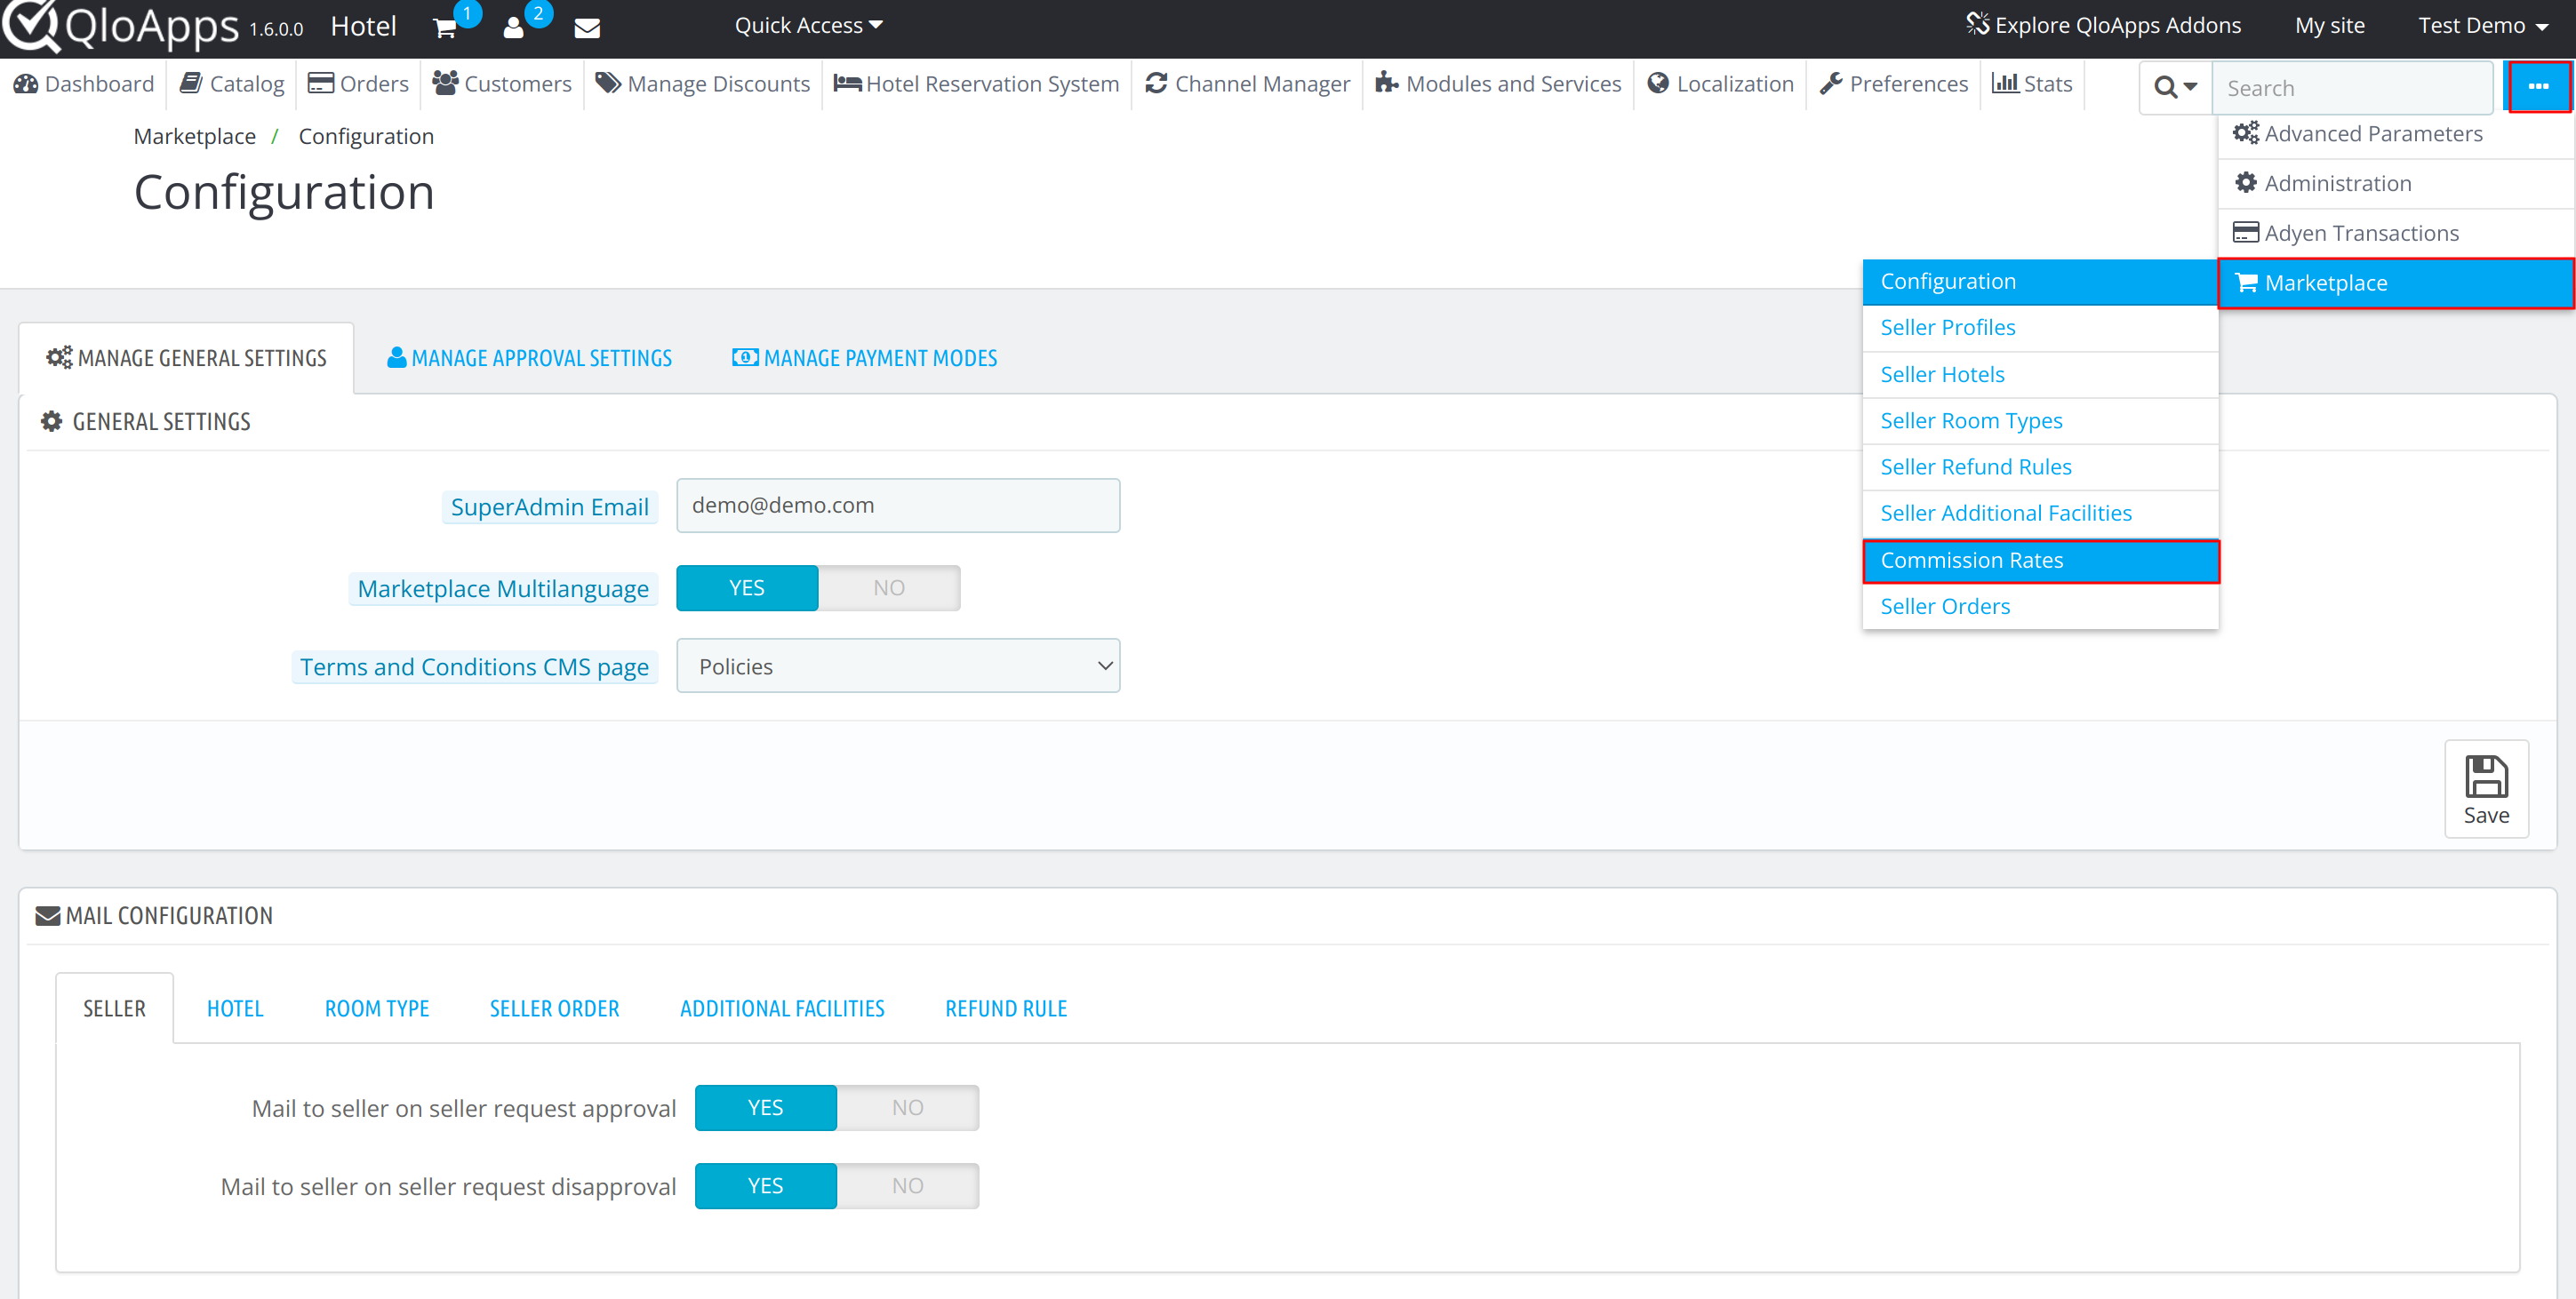This screenshot has height=1299, width=2576.
Task: Open Seller Profiles menu entry
Action: tap(1947, 326)
